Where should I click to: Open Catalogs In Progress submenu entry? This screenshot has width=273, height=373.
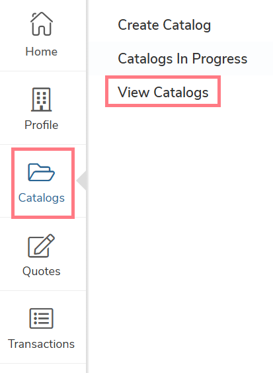coord(182,58)
